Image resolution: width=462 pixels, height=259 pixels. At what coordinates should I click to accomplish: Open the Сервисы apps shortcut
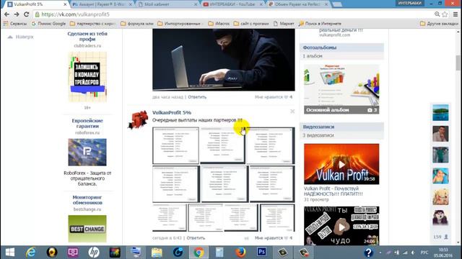click(15, 24)
